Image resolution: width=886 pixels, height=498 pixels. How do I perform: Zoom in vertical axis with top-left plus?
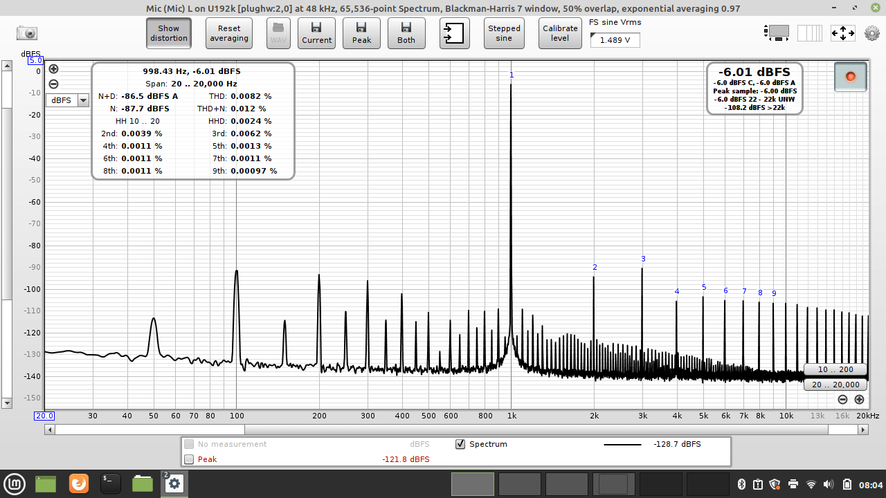pyautogui.click(x=53, y=69)
